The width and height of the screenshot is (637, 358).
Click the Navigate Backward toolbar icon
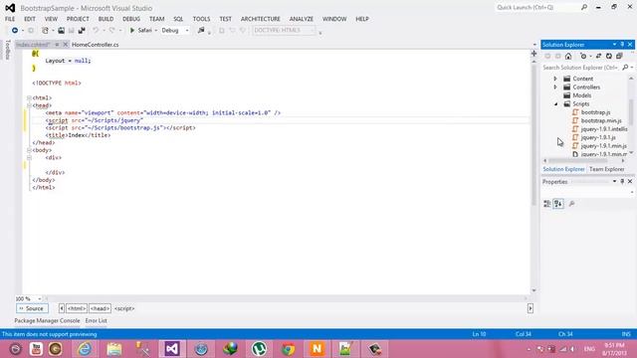pyautogui.click(x=15, y=31)
